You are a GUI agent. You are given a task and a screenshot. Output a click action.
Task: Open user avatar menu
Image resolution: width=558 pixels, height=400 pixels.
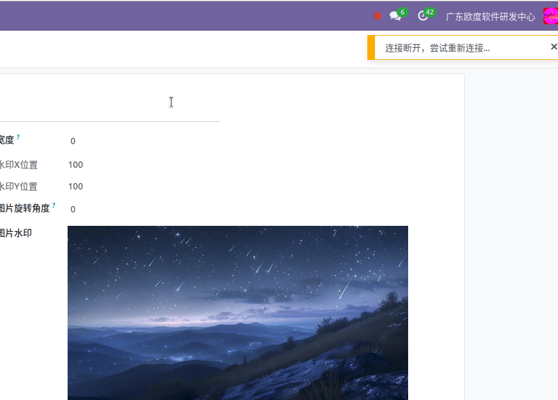coord(550,17)
